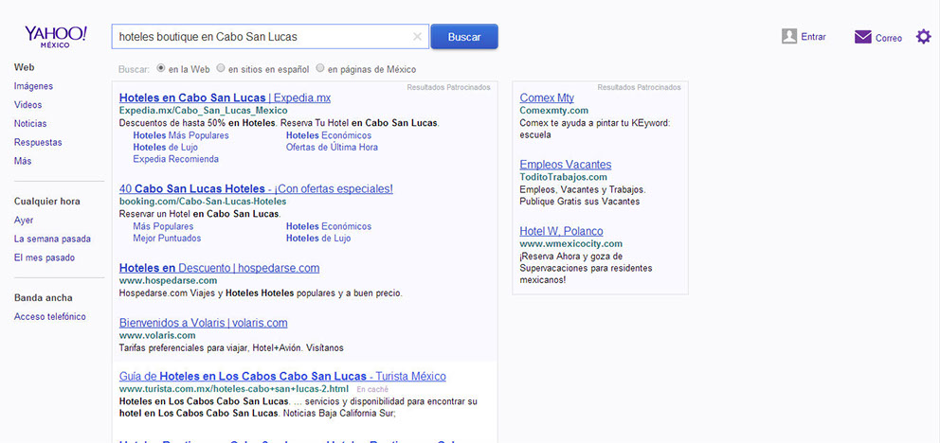Select 'en páginas de México' radio option

(x=320, y=68)
